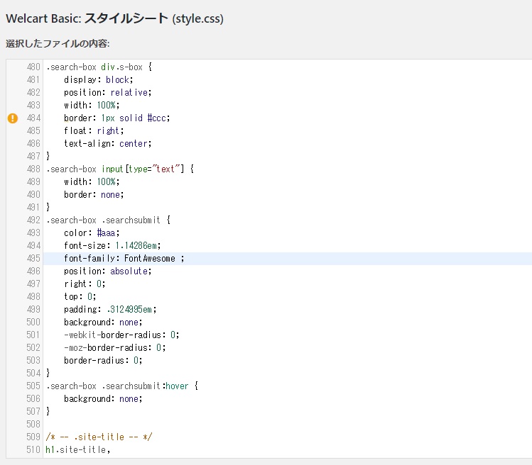Click the "position: absolute;" line

(107, 271)
